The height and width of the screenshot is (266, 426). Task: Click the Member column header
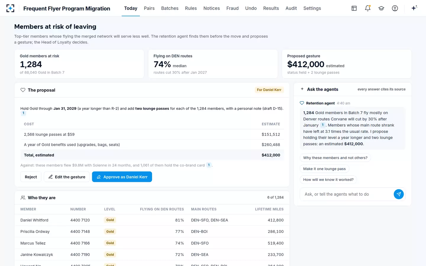click(28, 209)
